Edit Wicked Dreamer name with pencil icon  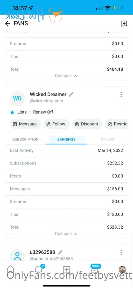71,95
